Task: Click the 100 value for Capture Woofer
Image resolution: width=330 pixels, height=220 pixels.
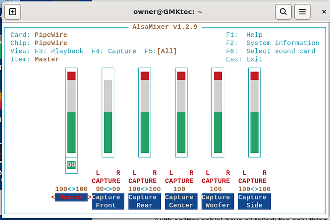Action: coord(216,189)
